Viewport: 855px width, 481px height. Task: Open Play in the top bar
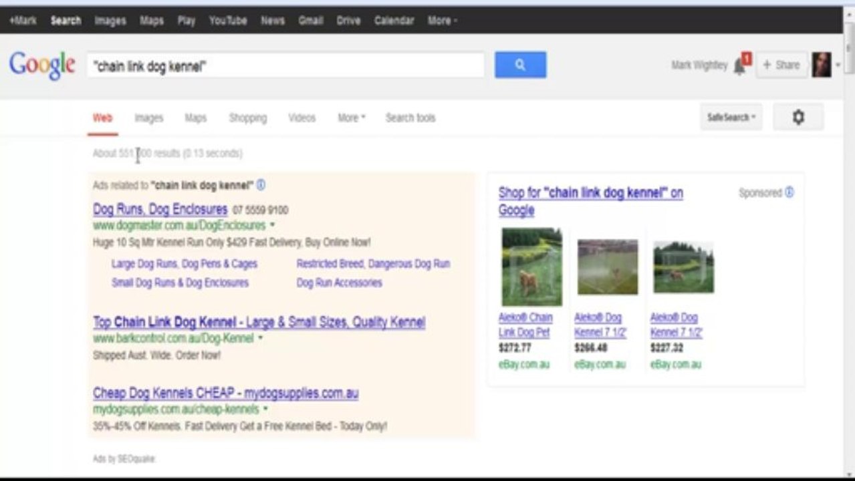tap(187, 21)
